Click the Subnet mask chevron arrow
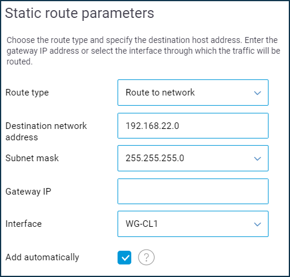 point(258,159)
